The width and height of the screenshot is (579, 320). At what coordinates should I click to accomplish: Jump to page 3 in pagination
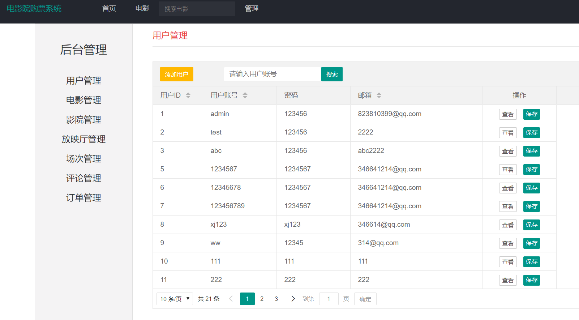(276, 299)
